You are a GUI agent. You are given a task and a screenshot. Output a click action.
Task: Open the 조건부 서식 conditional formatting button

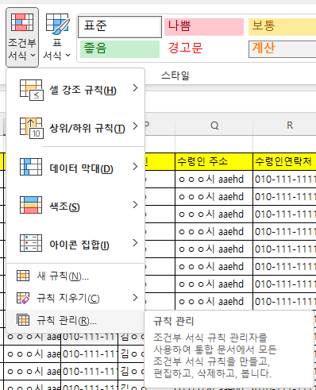[22, 37]
